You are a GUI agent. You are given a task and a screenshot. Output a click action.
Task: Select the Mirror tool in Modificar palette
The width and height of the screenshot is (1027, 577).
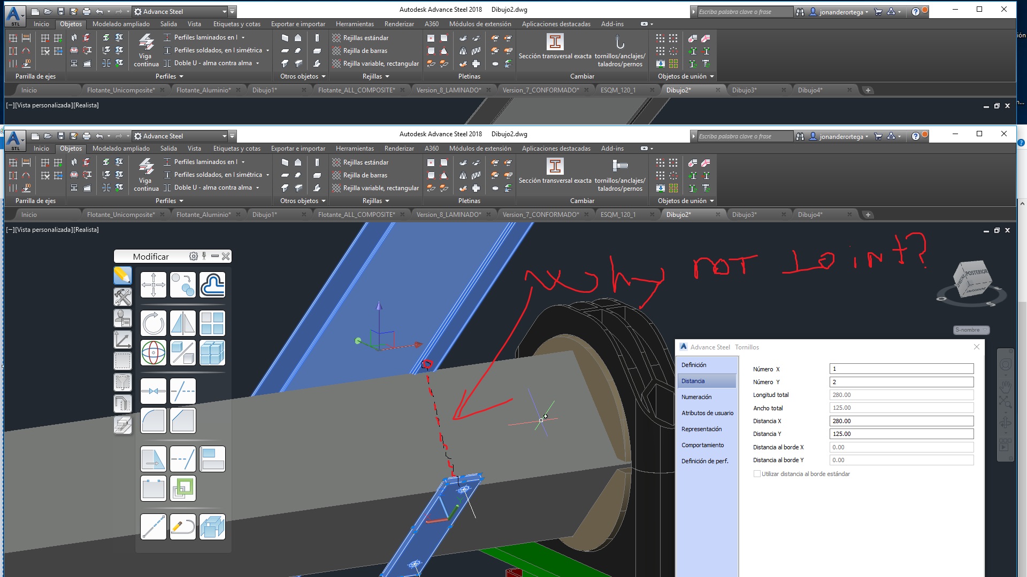tap(183, 323)
